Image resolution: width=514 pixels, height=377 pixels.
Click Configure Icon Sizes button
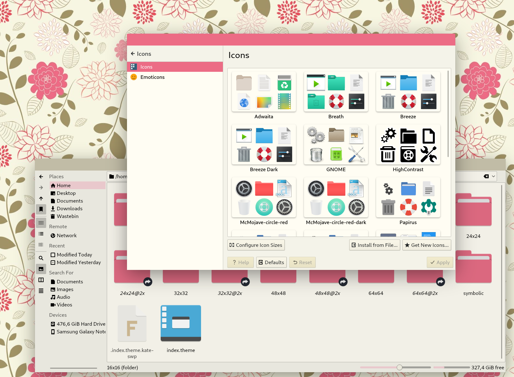click(256, 245)
